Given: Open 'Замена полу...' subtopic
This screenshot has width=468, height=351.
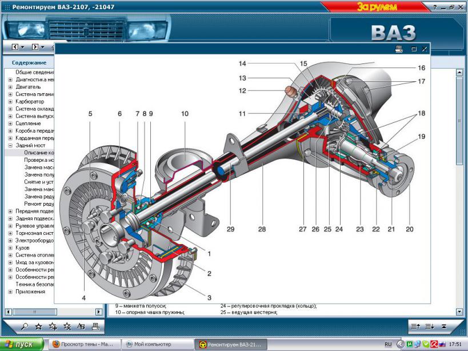Looking at the screenshot, I should [39, 174].
